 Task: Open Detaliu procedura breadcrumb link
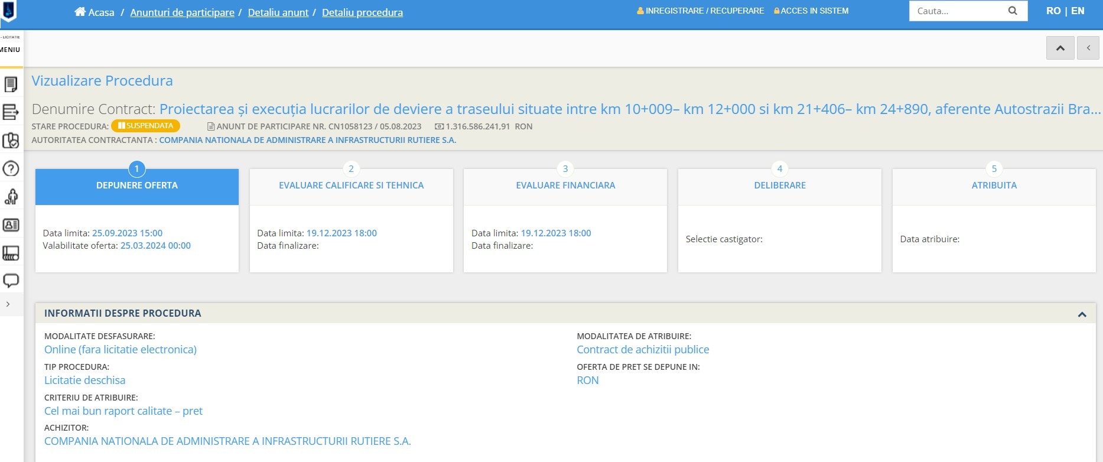click(x=362, y=12)
